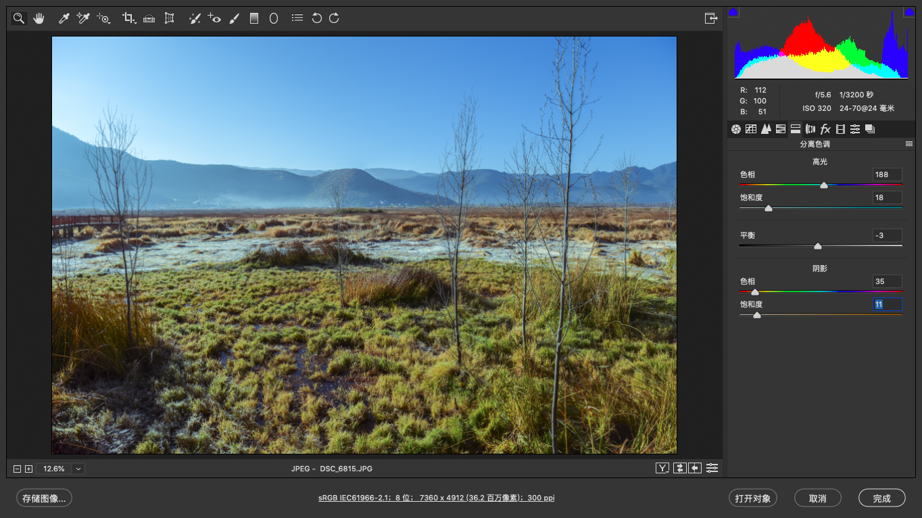Image resolution: width=922 pixels, height=518 pixels.
Task: Select the Transform tool
Action: [169, 18]
